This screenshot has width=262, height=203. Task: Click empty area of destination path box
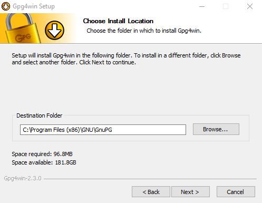149,130
